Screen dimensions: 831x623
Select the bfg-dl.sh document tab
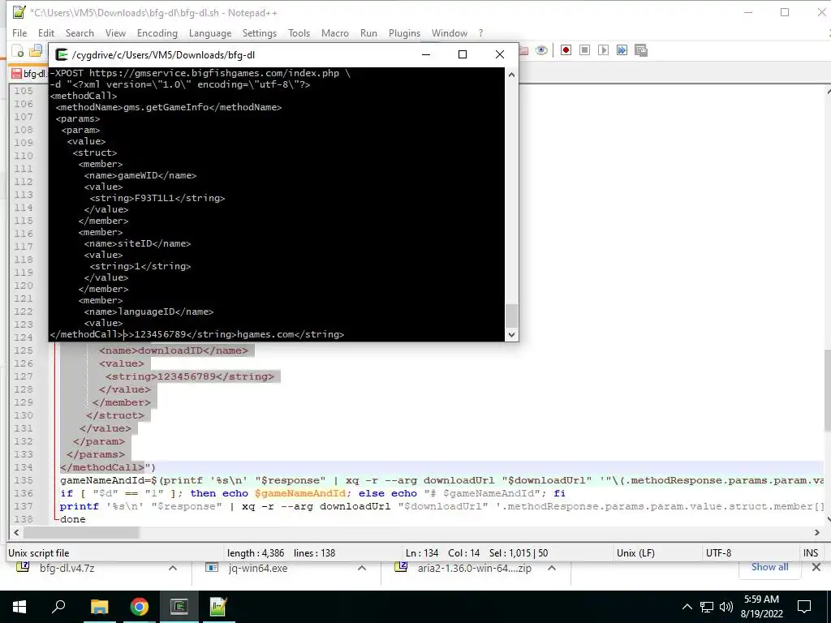pyautogui.click(x=29, y=74)
